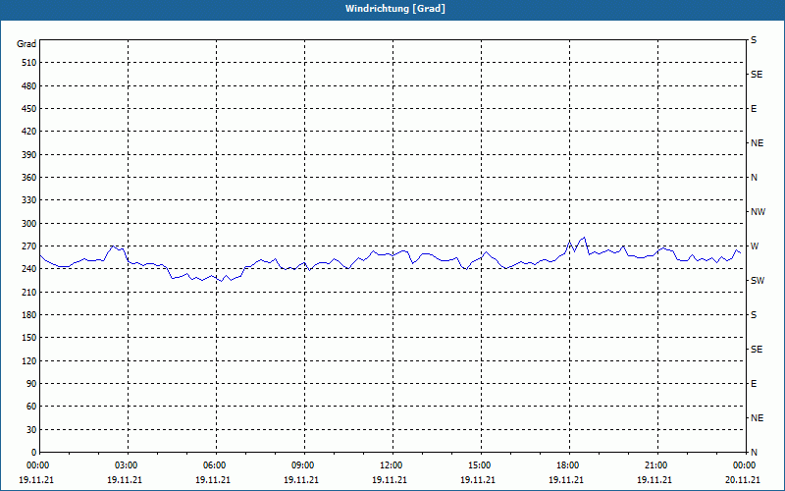Click the 'Windrichtung [Grad]' chart title
Image resolution: width=785 pixels, height=491 pixels.
pyautogui.click(x=395, y=9)
